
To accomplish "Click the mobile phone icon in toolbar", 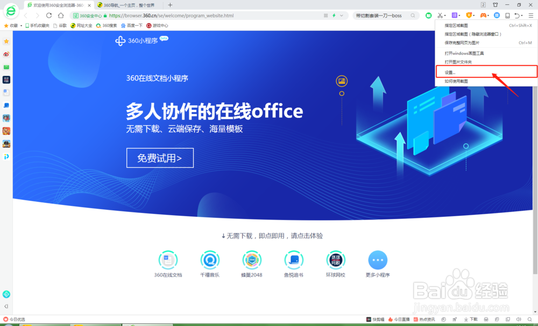I will click(x=507, y=16).
